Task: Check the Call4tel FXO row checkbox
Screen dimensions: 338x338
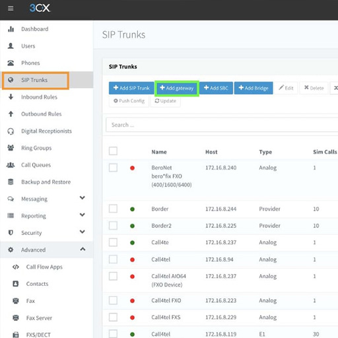Action: pos(113,300)
